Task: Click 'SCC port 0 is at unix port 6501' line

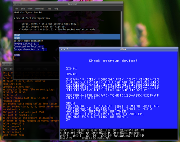Action: (23, 112)
